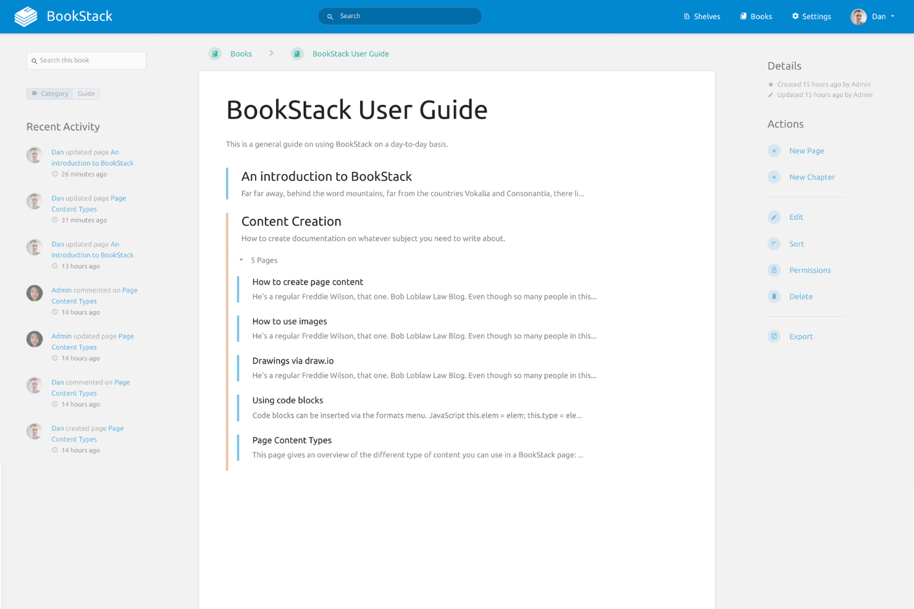Click the BookStack logo icon
The width and height of the screenshot is (914, 609).
(x=25, y=16)
